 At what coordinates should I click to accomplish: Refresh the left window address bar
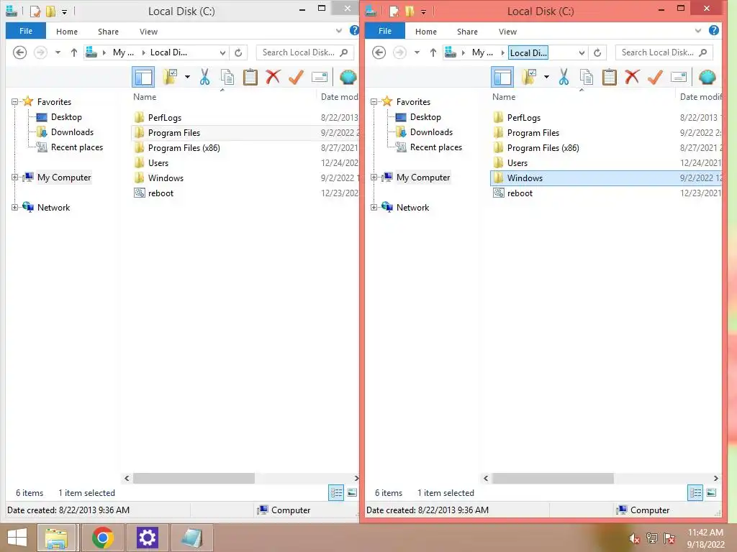(238, 52)
